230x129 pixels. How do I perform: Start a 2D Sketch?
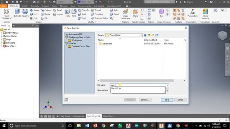pyautogui.click(x=6, y=14)
